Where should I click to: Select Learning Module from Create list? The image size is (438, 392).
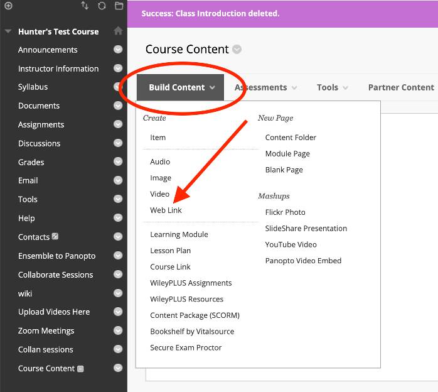[179, 234]
